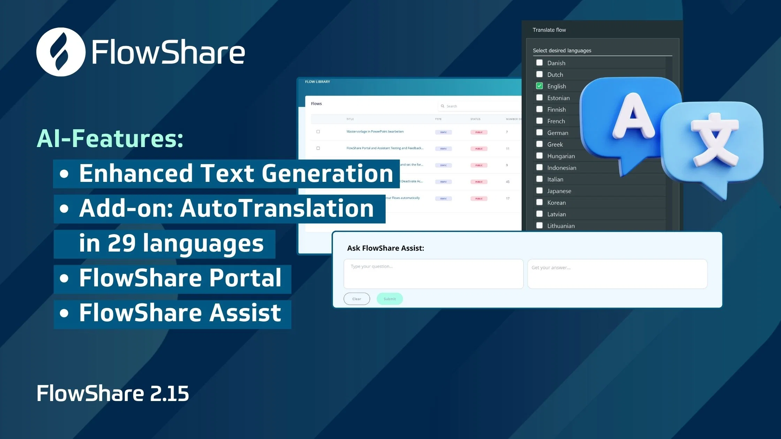Click the PUBLIC badge in the FlowShare Portal testing row
Image resolution: width=781 pixels, height=439 pixels.
(479, 149)
